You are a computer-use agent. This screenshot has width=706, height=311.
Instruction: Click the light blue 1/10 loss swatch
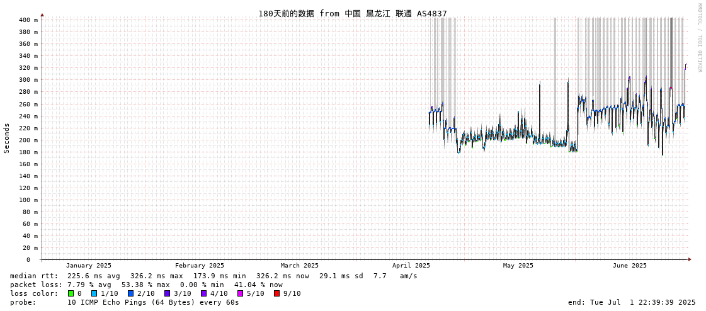[x=93, y=293]
